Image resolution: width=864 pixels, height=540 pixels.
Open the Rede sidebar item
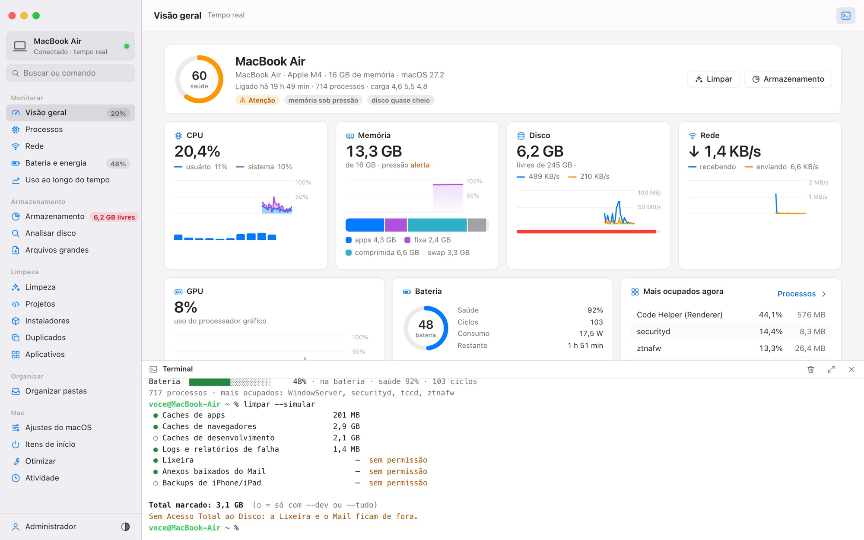pyautogui.click(x=70, y=146)
